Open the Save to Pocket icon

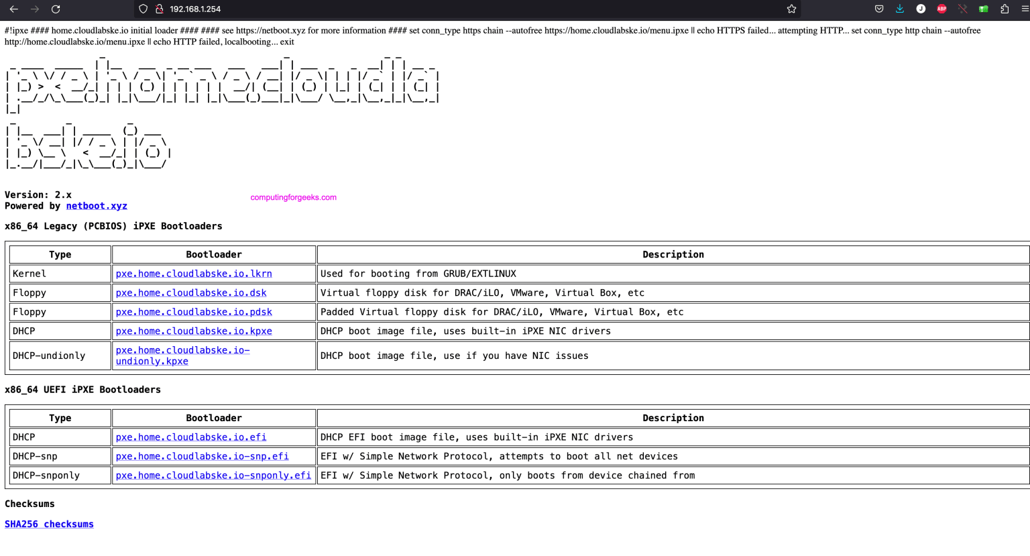(x=879, y=9)
